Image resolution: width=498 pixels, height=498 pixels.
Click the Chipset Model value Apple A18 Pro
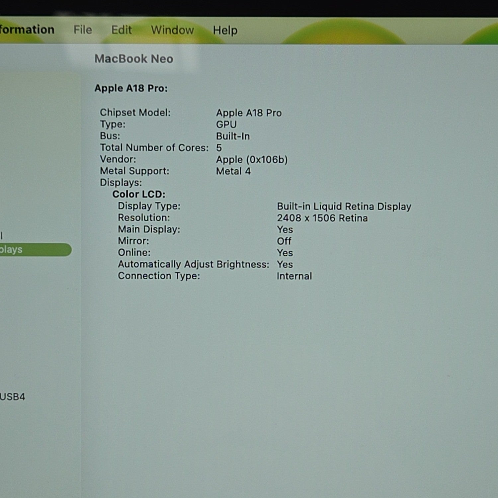click(249, 113)
